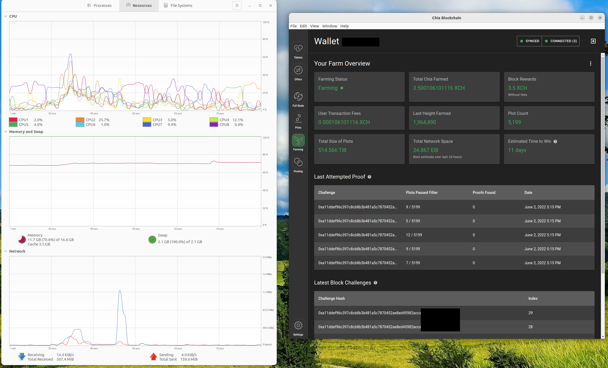Open Pooling in the Chia sidebar
This screenshot has width=608, height=368.
click(x=298, y=164)
